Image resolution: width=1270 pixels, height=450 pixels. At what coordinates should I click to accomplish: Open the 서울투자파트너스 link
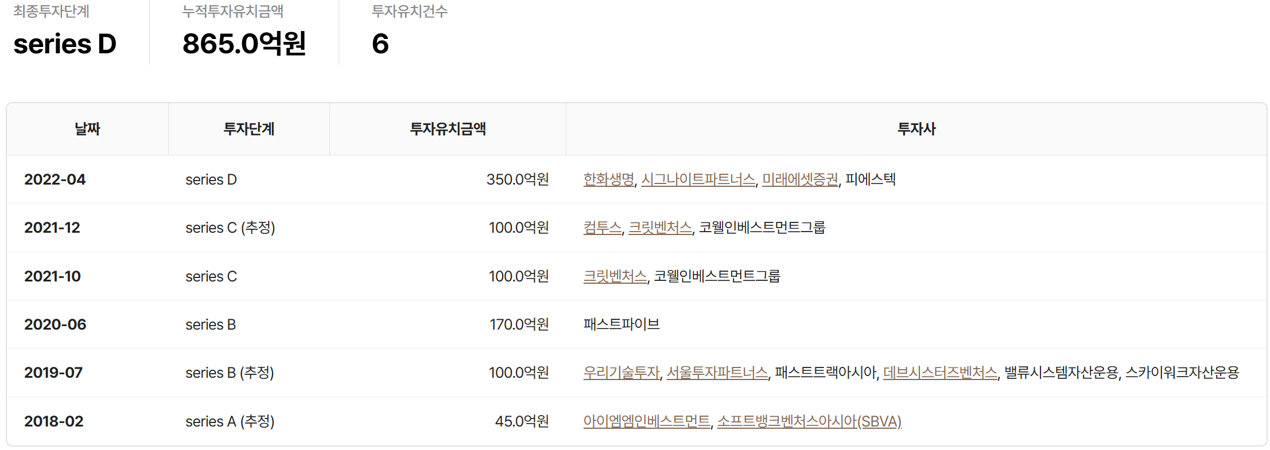717,373
